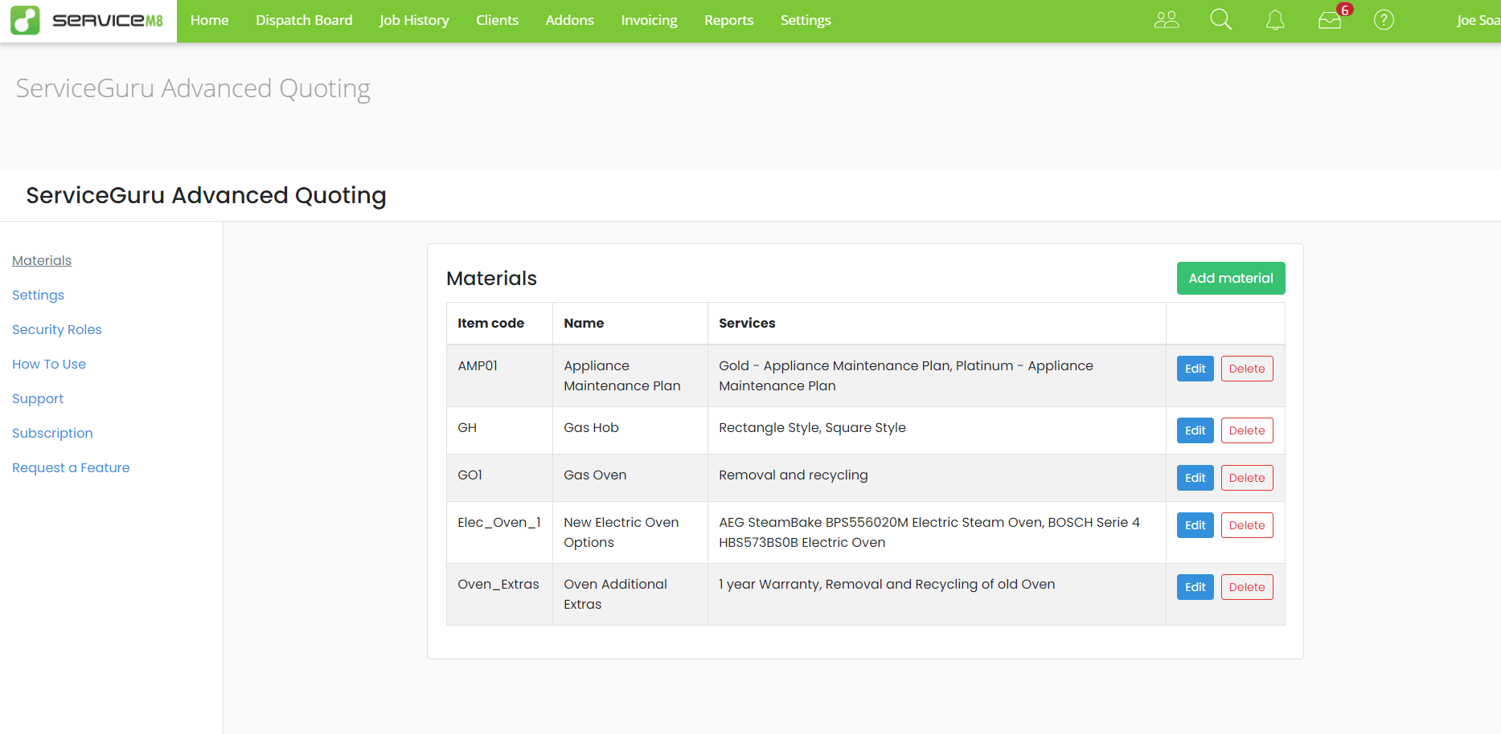
Task: Delete the Elec_Oven_1 material
Action: click(x=1247, y=525)
